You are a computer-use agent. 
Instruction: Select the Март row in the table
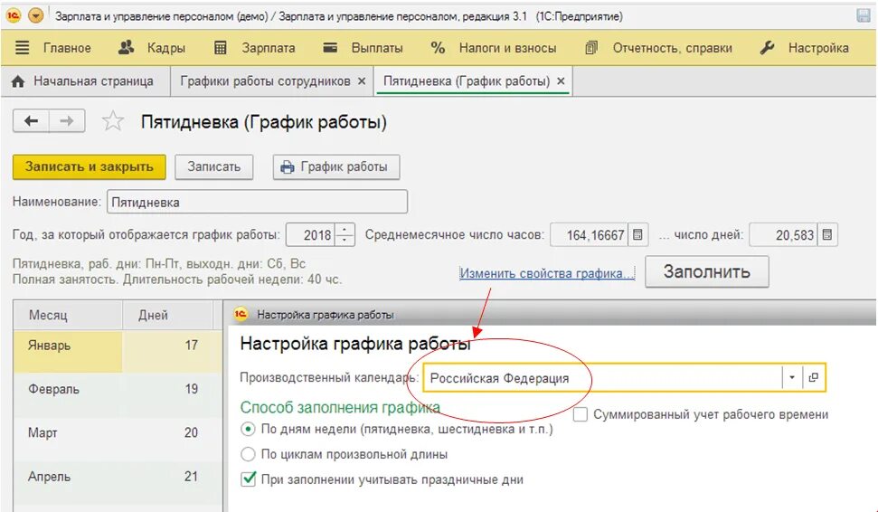pos(118,438)
